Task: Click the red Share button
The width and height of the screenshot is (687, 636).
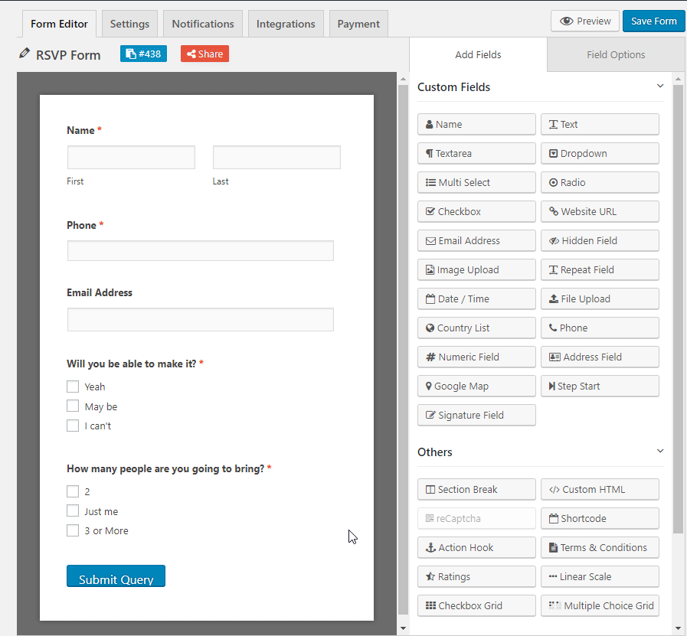Action: pyautogui.click(x=204, y=54)
